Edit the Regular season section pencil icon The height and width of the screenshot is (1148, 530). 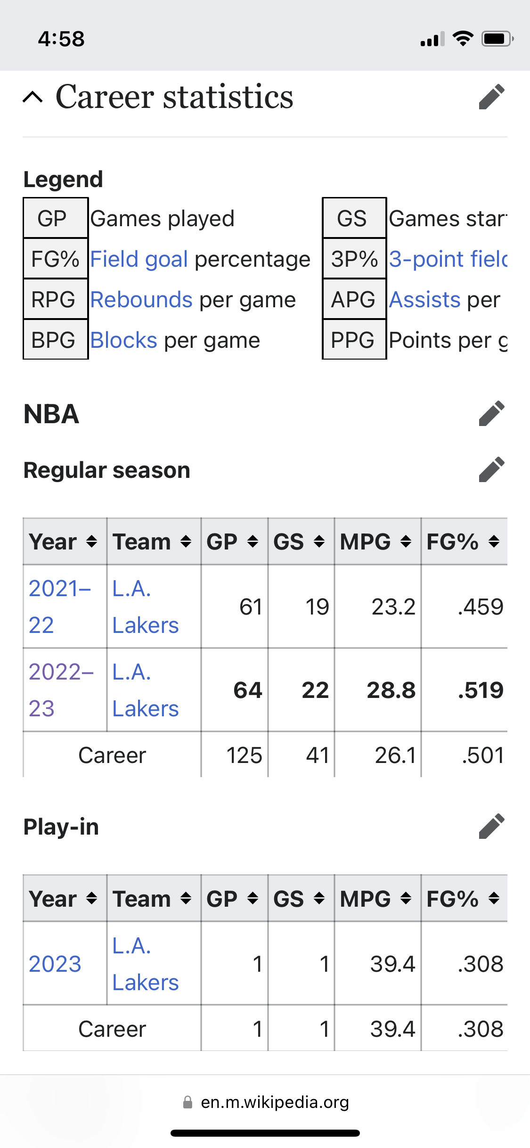491,470
